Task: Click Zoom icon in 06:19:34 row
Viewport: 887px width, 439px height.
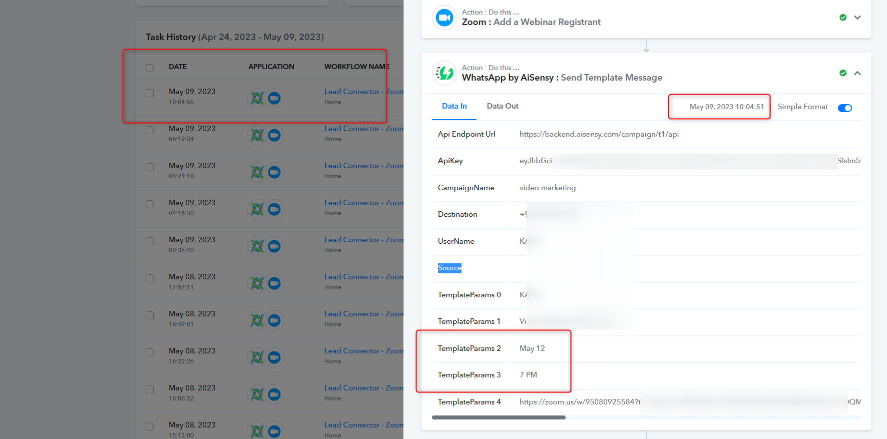Action: (x=274, y=135)
